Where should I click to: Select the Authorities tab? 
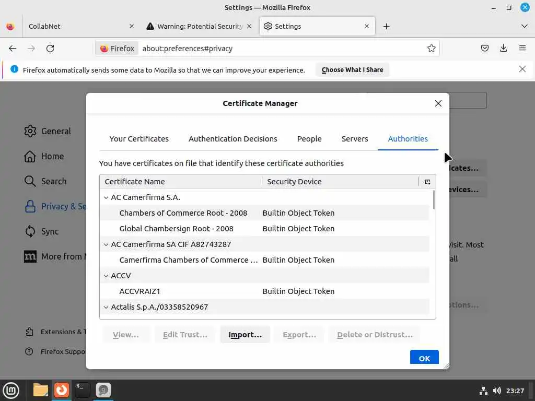pyautogui.click(x=408, y=139)
